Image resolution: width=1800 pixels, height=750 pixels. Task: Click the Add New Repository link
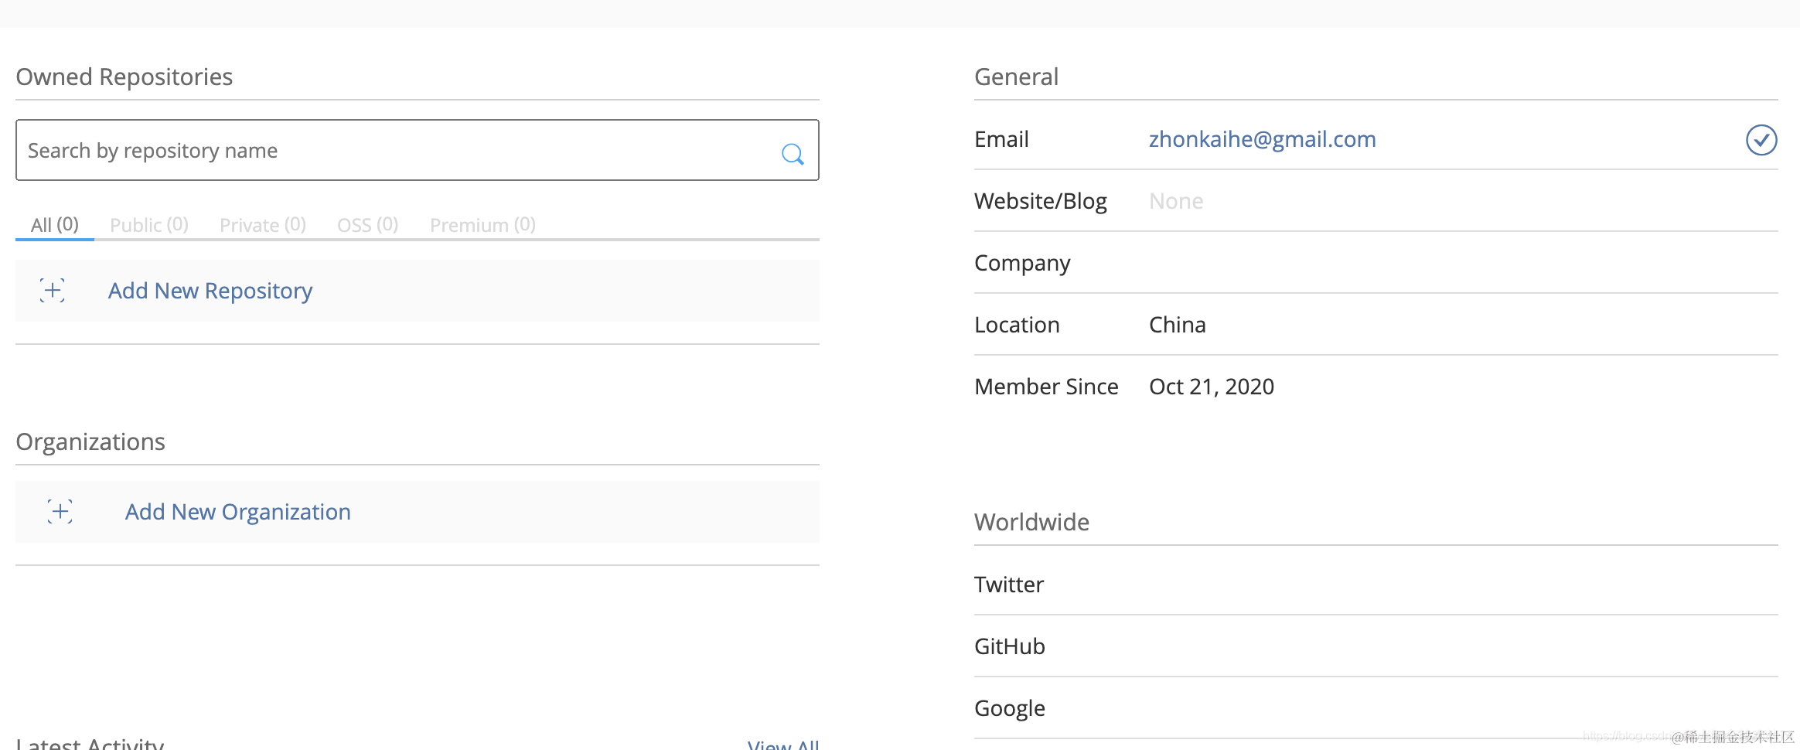click(x=210, y=291)
